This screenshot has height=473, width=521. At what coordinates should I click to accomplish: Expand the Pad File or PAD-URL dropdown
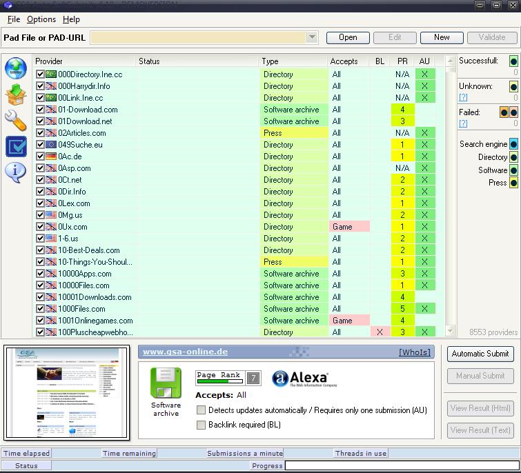point(312,37)
